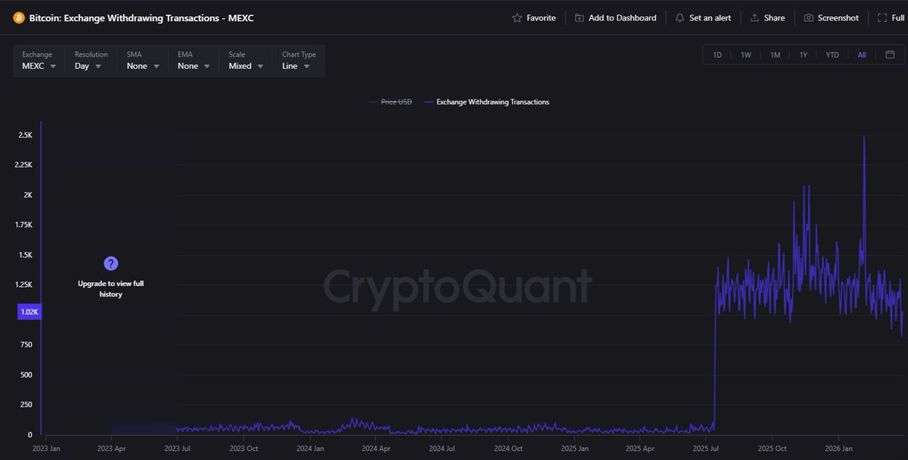
Task: Toggle Exchange Withdrawing Transactions legend series
Action: pyautogui.click(x=487, y=102)
